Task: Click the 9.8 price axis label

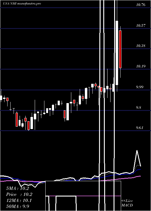Action: coord(139,108)
